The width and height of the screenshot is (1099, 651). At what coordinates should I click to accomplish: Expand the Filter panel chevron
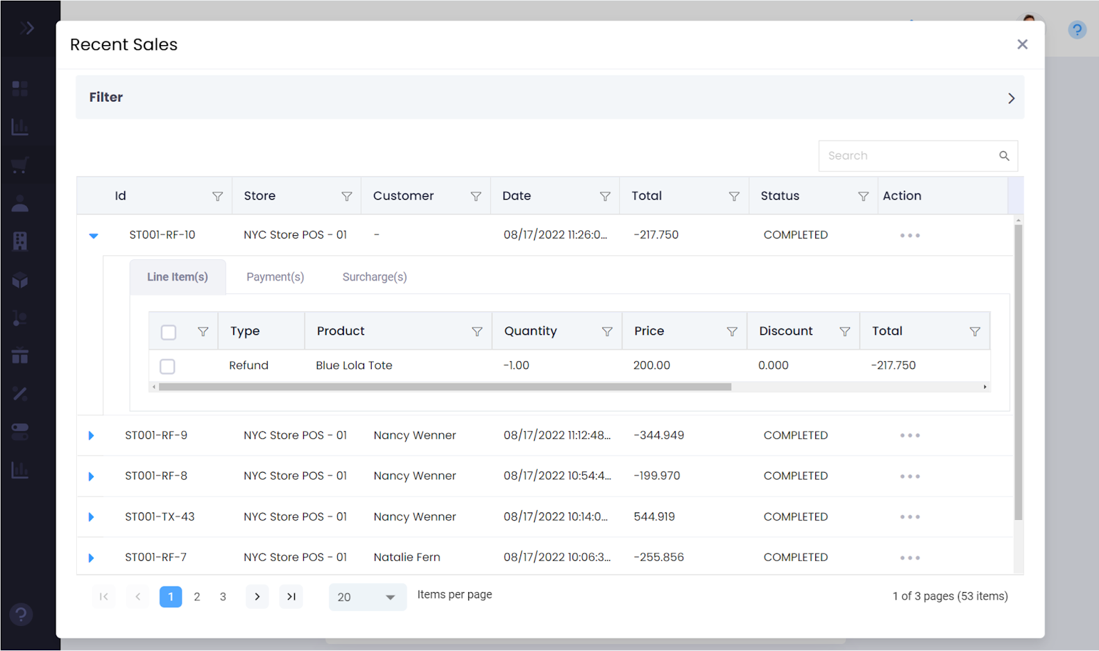coord(1011,98)
